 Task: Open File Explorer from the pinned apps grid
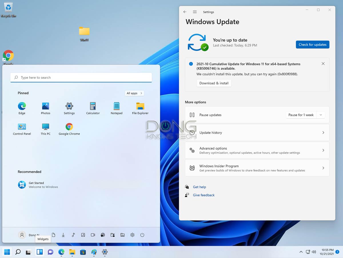pyautogui.click(x=140, y=108)
